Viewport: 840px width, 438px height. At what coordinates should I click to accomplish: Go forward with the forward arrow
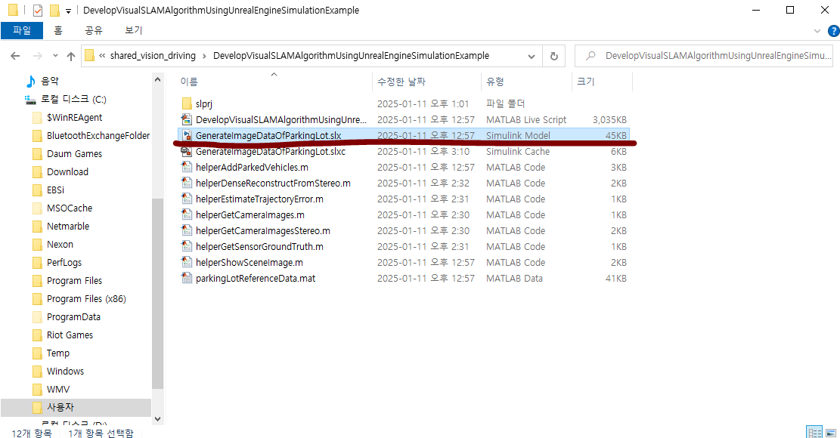click(38, 56)
